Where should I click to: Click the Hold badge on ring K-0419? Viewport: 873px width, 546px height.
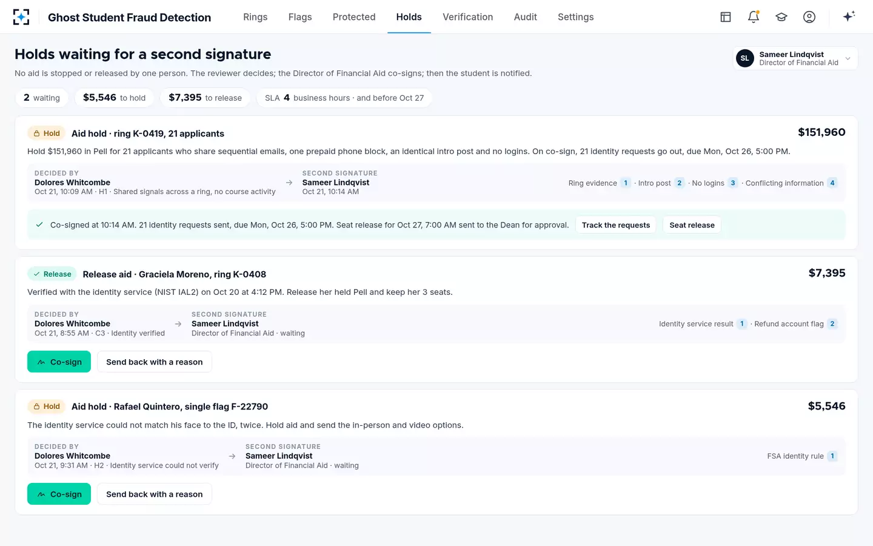(47, 133)
